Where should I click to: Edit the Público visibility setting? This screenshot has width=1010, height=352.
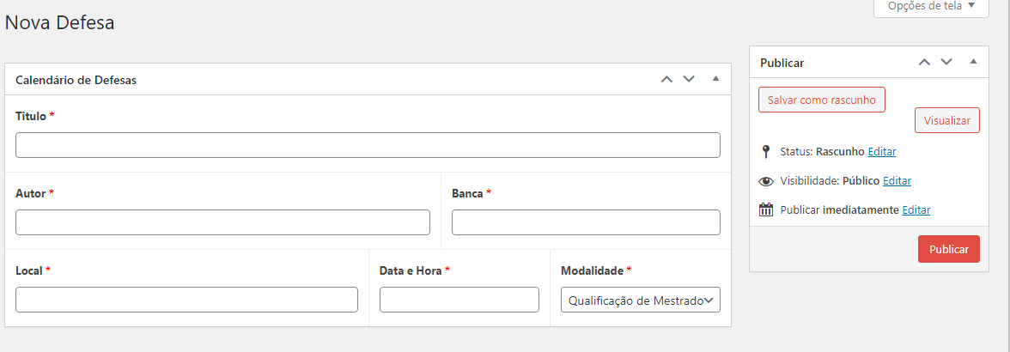(x=897, y=181)
